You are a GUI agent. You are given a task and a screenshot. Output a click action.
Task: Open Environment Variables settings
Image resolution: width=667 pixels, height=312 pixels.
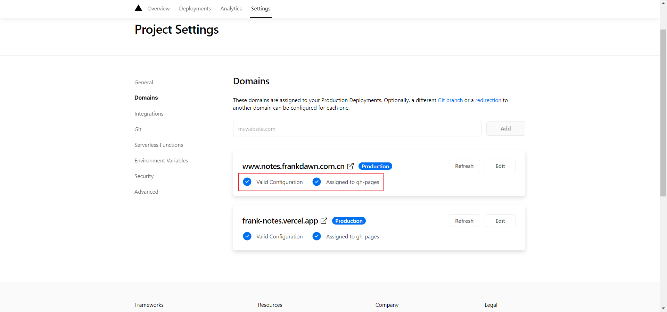161,160
